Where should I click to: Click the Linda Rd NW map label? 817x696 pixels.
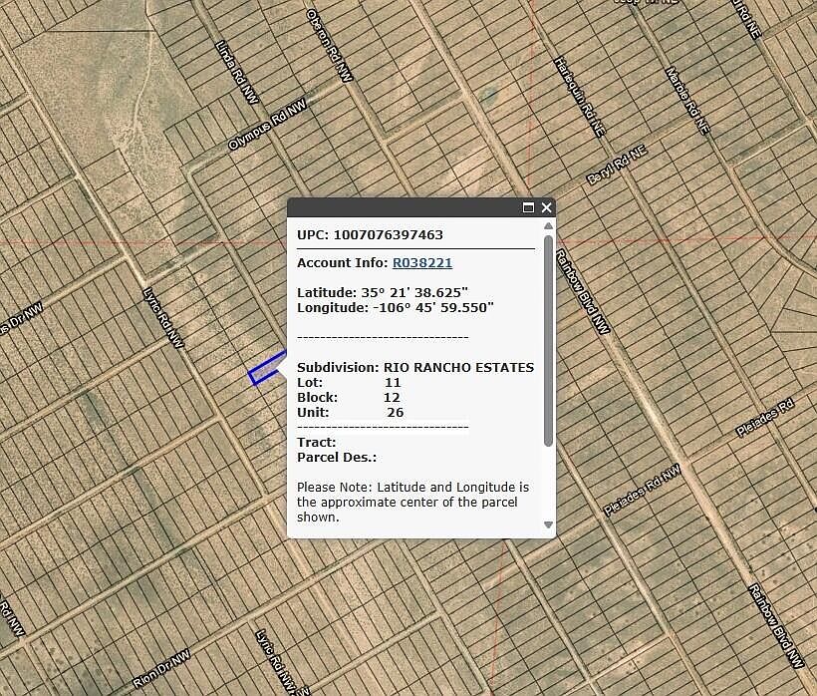click(236, 72)
